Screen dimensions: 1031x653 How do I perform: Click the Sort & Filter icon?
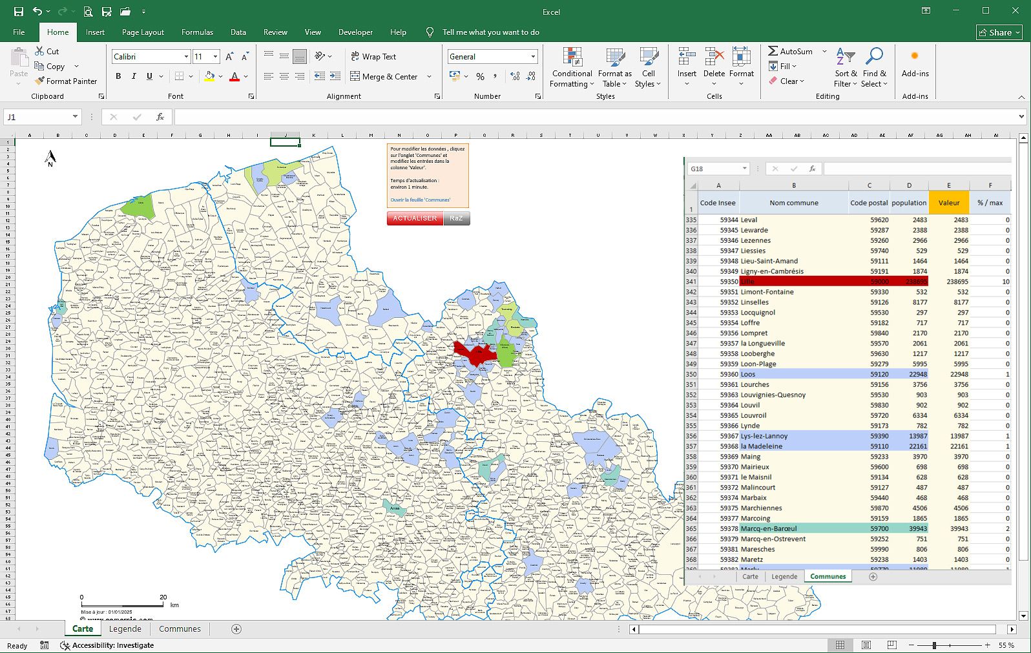click(x=845, y=57)
